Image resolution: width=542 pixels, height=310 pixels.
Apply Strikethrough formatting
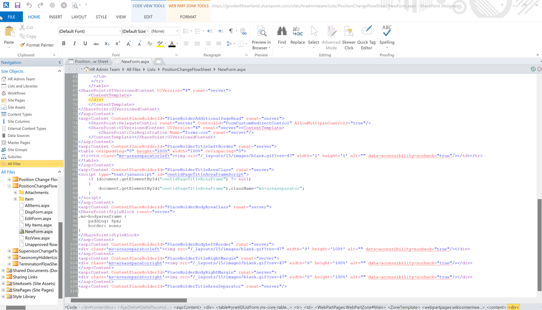click(96, 43)
